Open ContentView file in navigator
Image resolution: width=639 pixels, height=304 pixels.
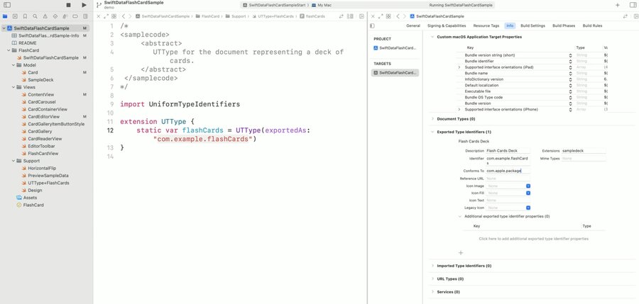tap(40, 94)
